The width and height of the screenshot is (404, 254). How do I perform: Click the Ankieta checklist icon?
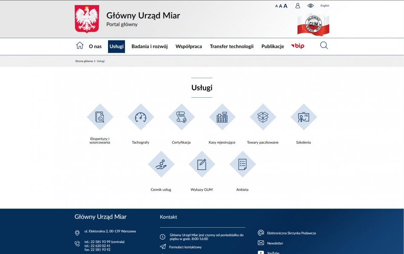pyautogui.click(x=242, y=164)
